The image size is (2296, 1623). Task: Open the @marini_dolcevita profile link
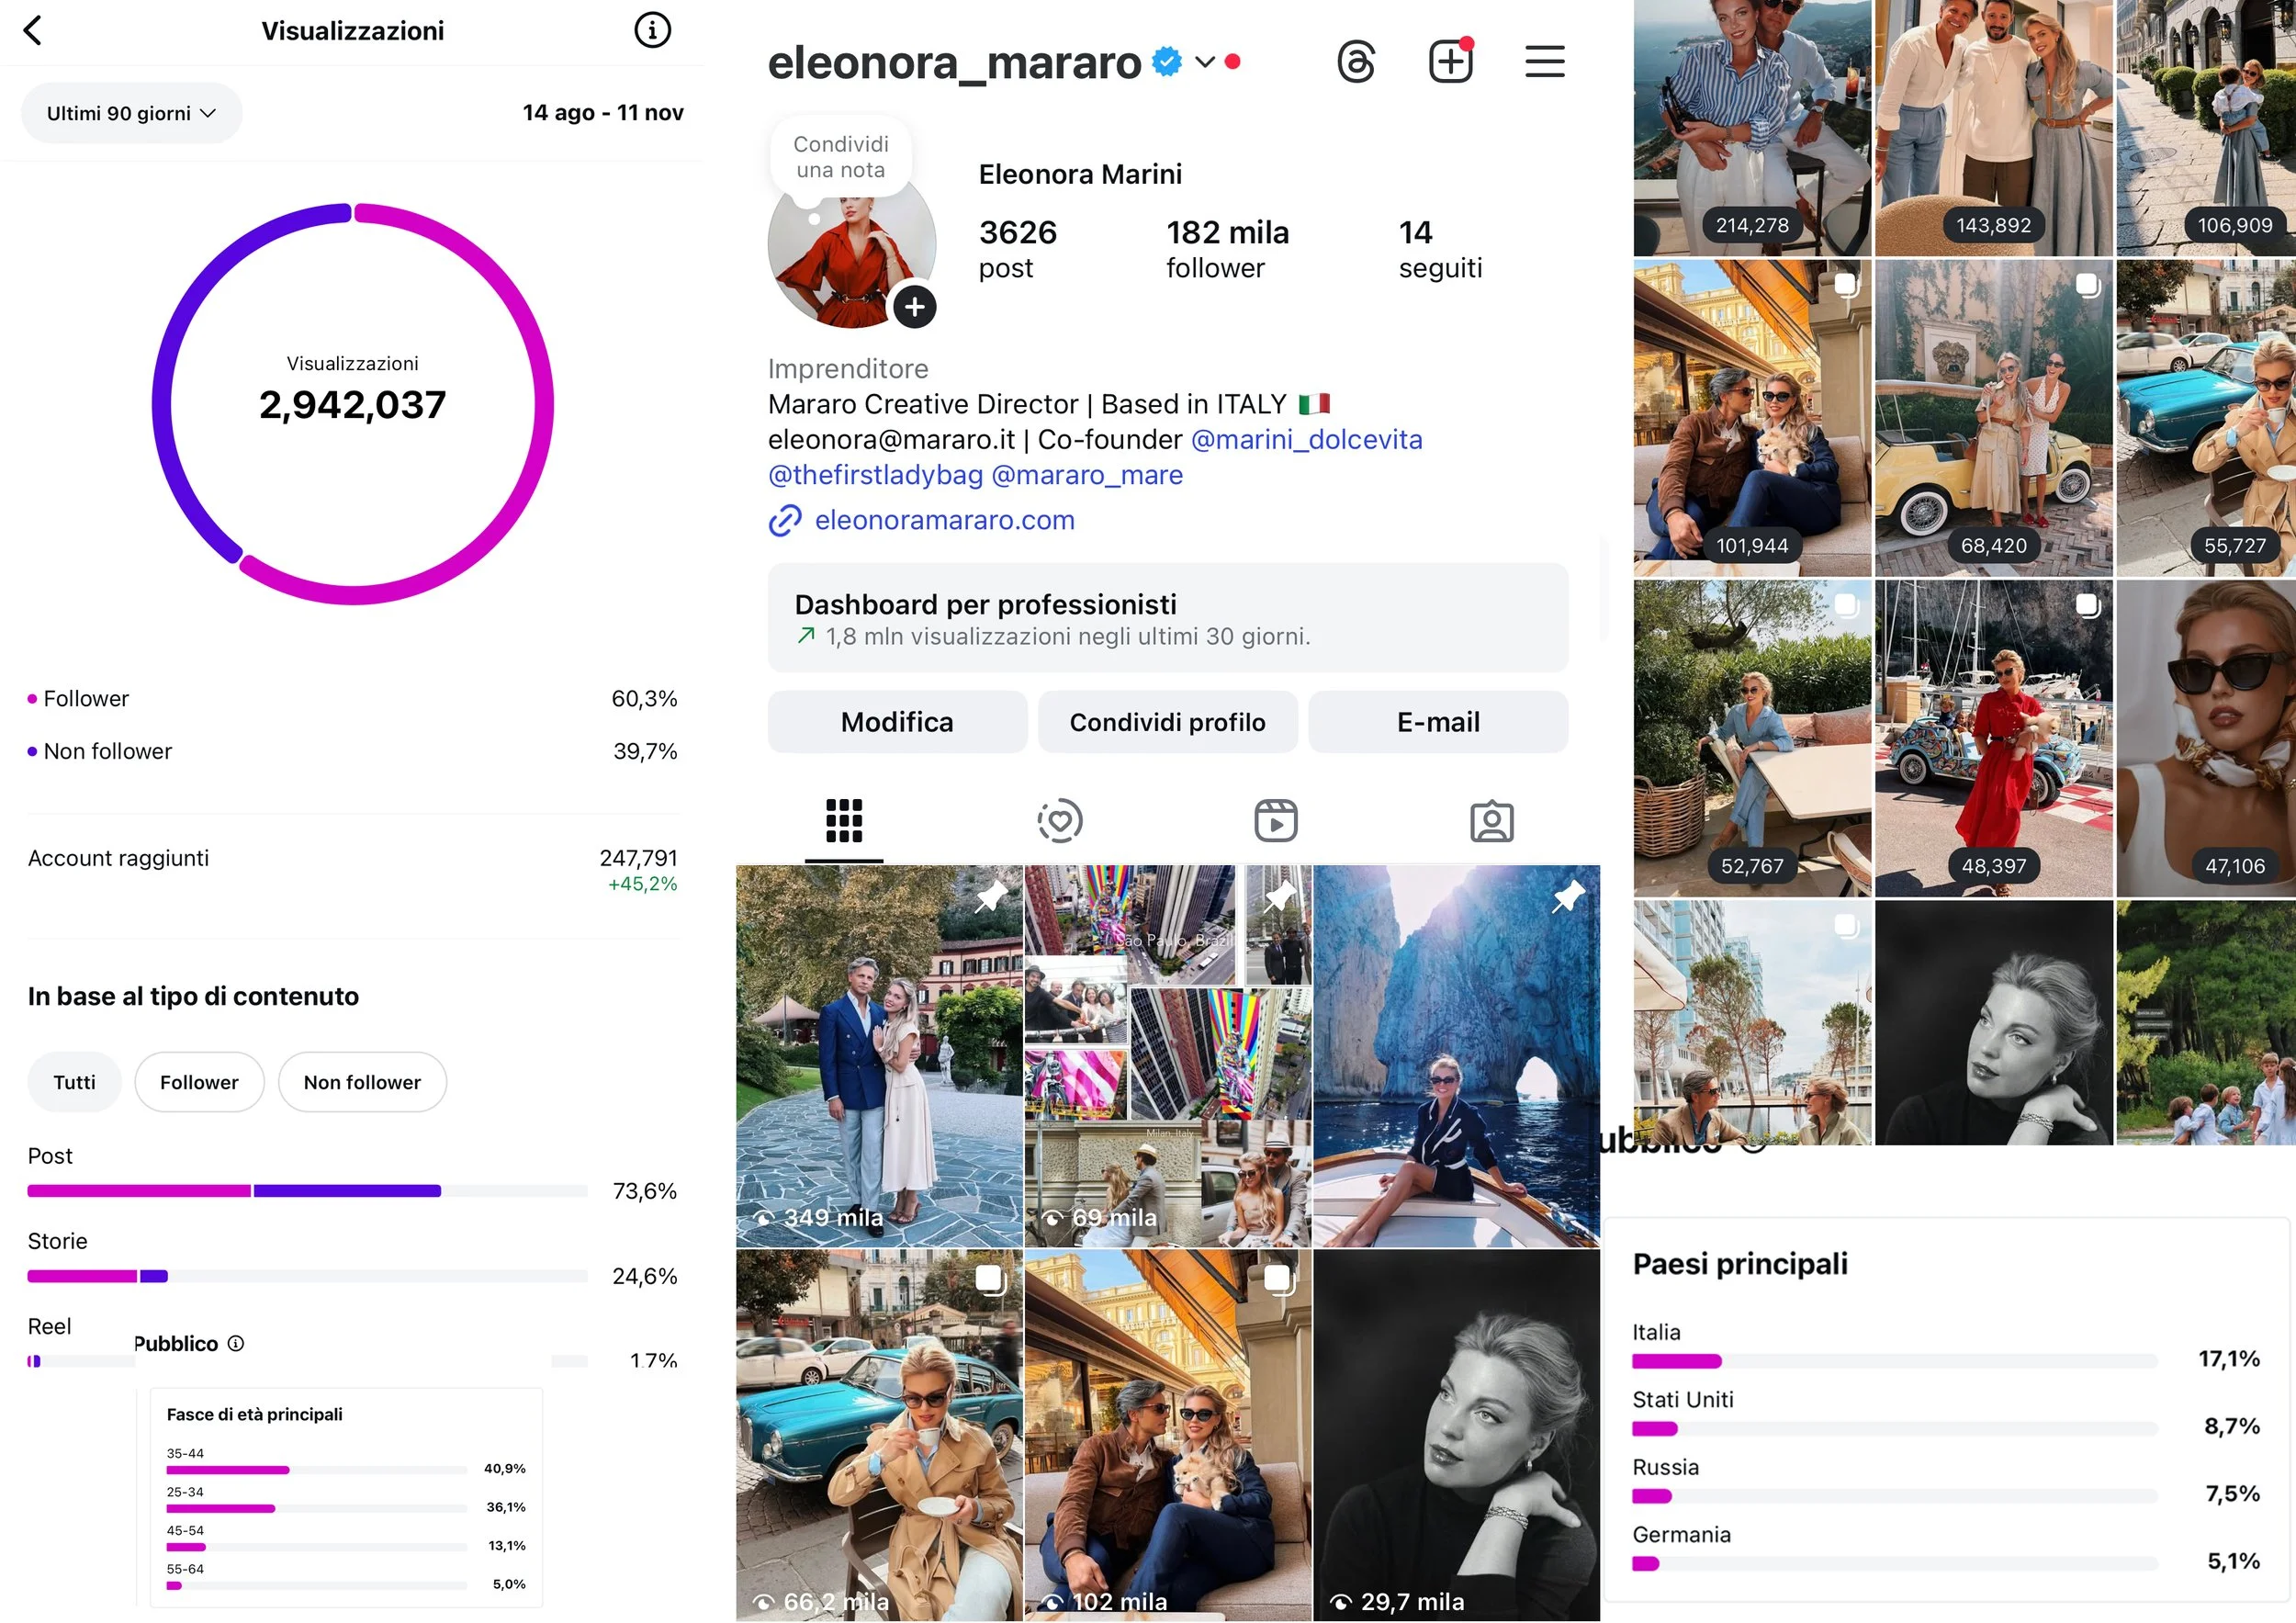coord(1306,440)
